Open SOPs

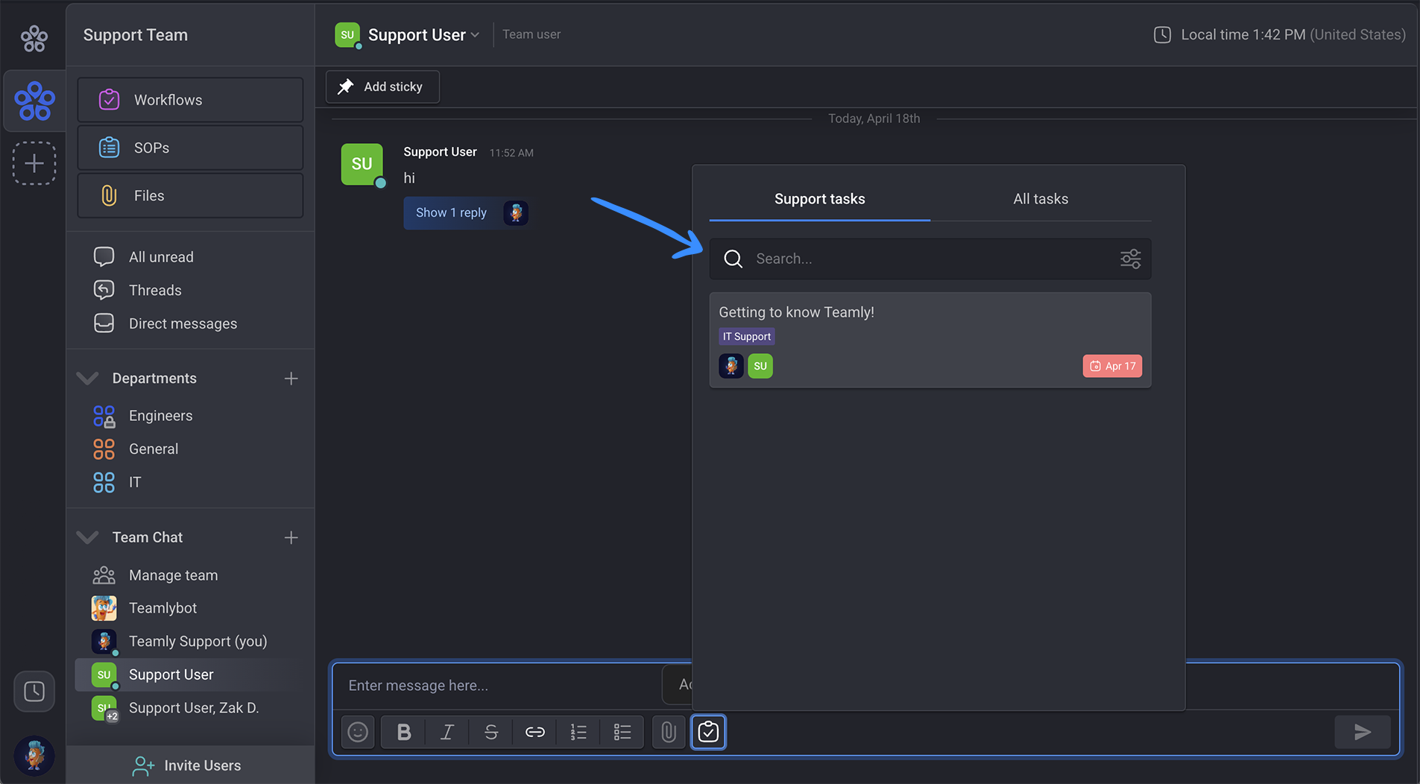(190, 148)
